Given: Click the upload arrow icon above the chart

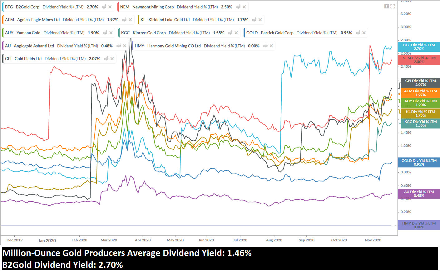Looking at the screenshot, I should 387,6.
